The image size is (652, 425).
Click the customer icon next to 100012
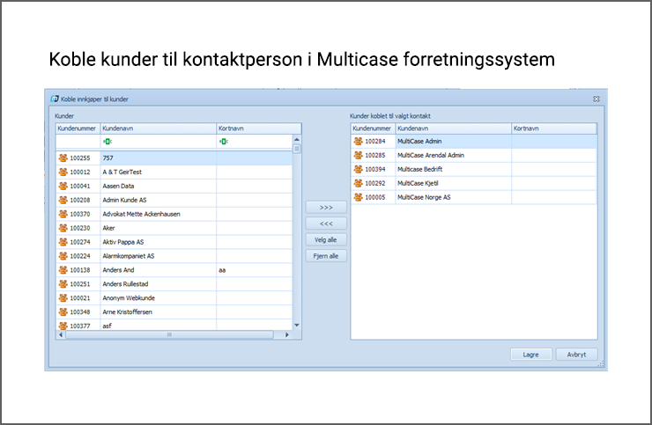(63, 172)
